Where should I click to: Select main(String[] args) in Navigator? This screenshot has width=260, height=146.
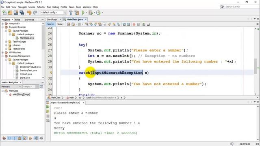click(21, 94)
